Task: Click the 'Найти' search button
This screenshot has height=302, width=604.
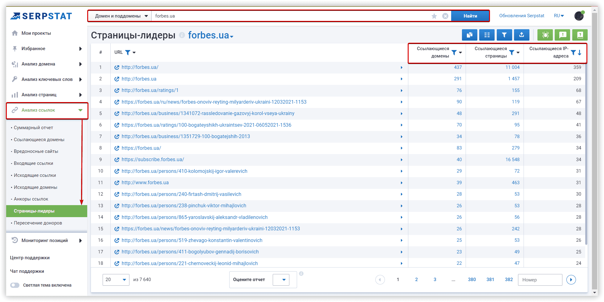Action: coord(470,16)
